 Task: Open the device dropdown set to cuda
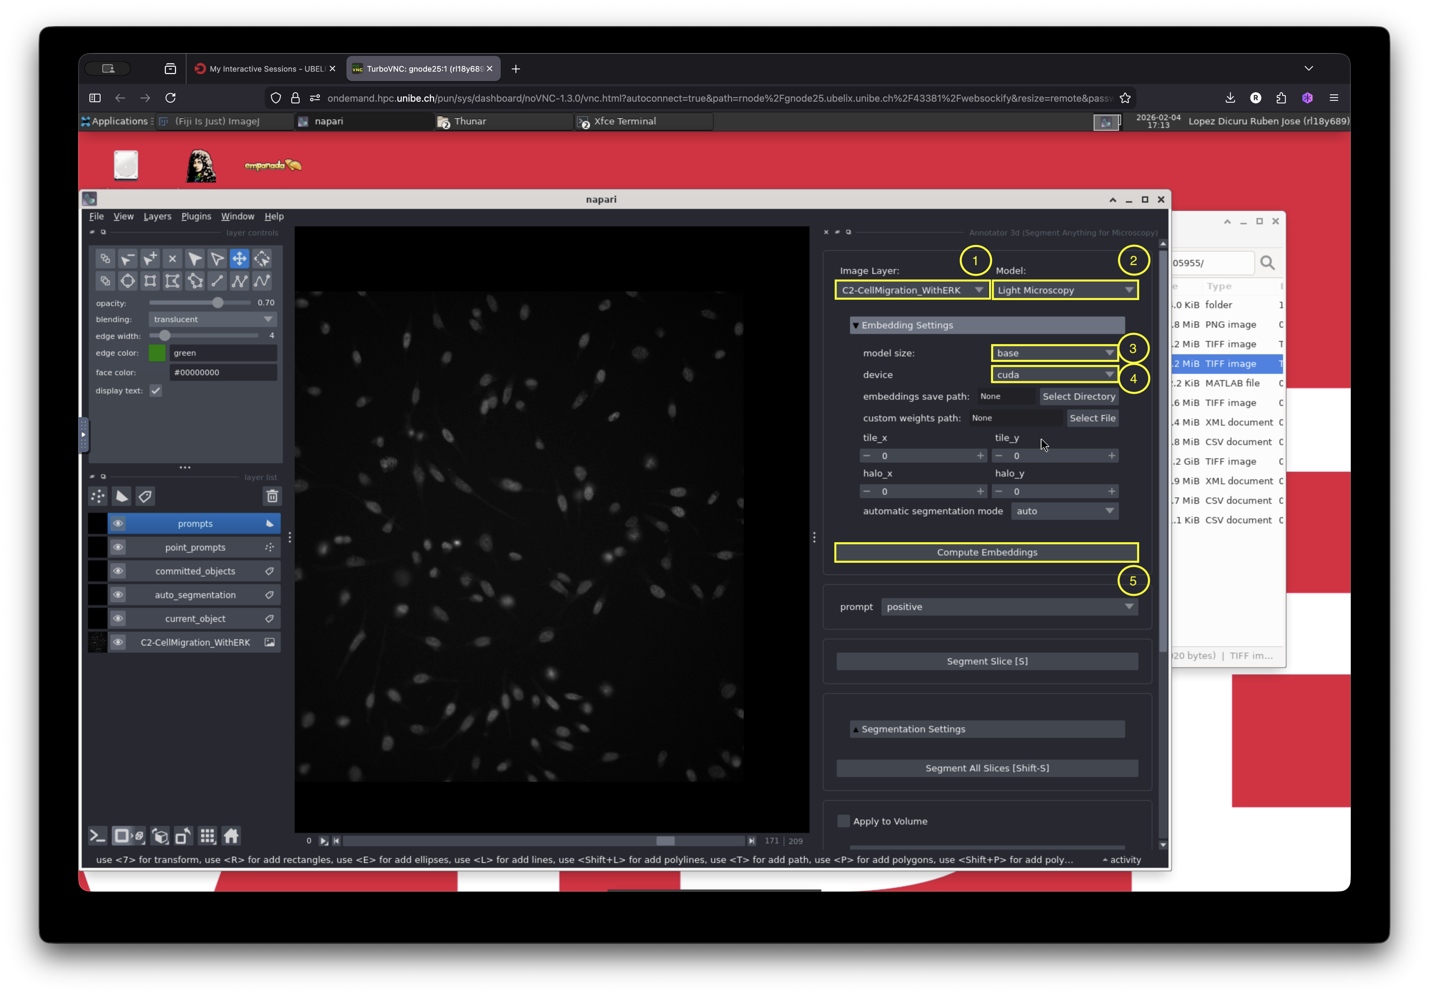[x=1054, y=375]
